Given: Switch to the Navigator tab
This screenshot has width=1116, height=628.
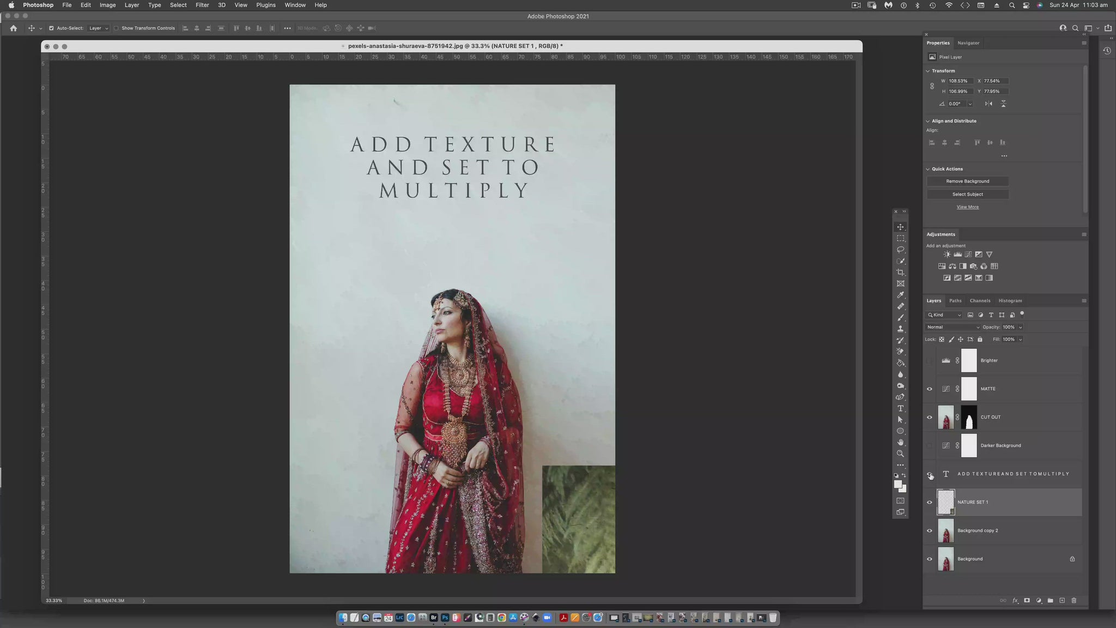Looking at the screenshot, I should [968, 43].
